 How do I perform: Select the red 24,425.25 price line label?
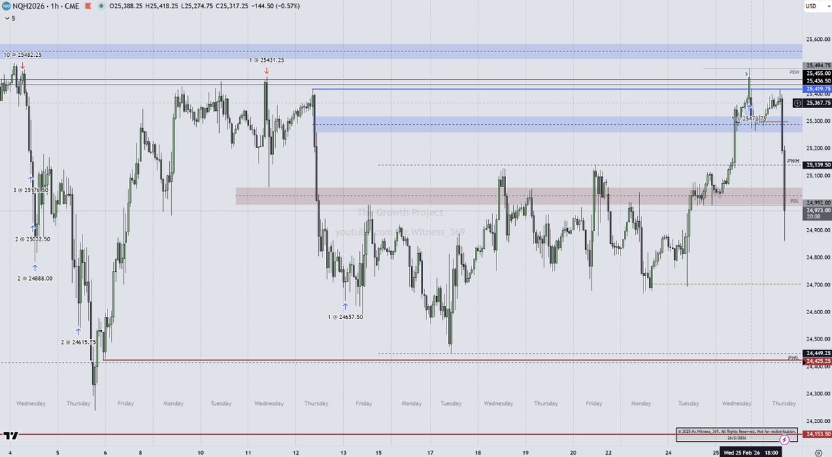pos(817,361)
